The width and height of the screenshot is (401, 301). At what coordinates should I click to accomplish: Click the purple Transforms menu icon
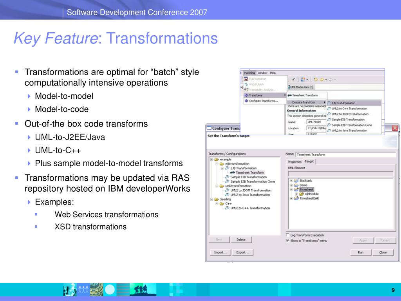click(x=246, y=96)
